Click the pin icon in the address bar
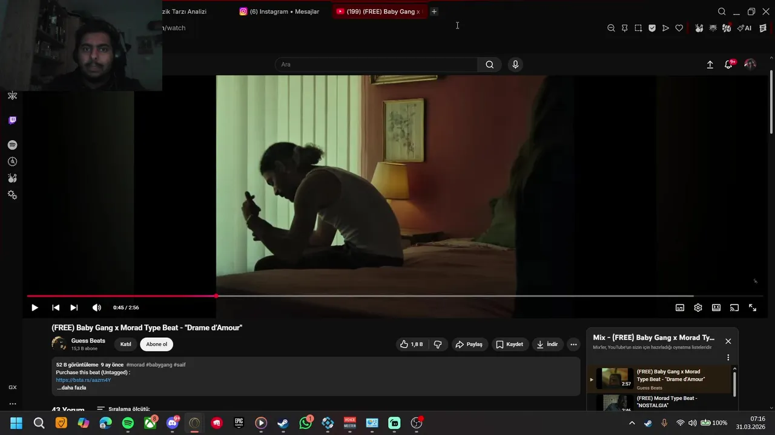 [625, 28]
